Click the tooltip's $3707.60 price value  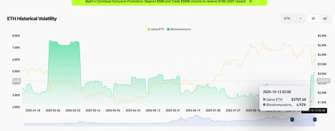299,99
